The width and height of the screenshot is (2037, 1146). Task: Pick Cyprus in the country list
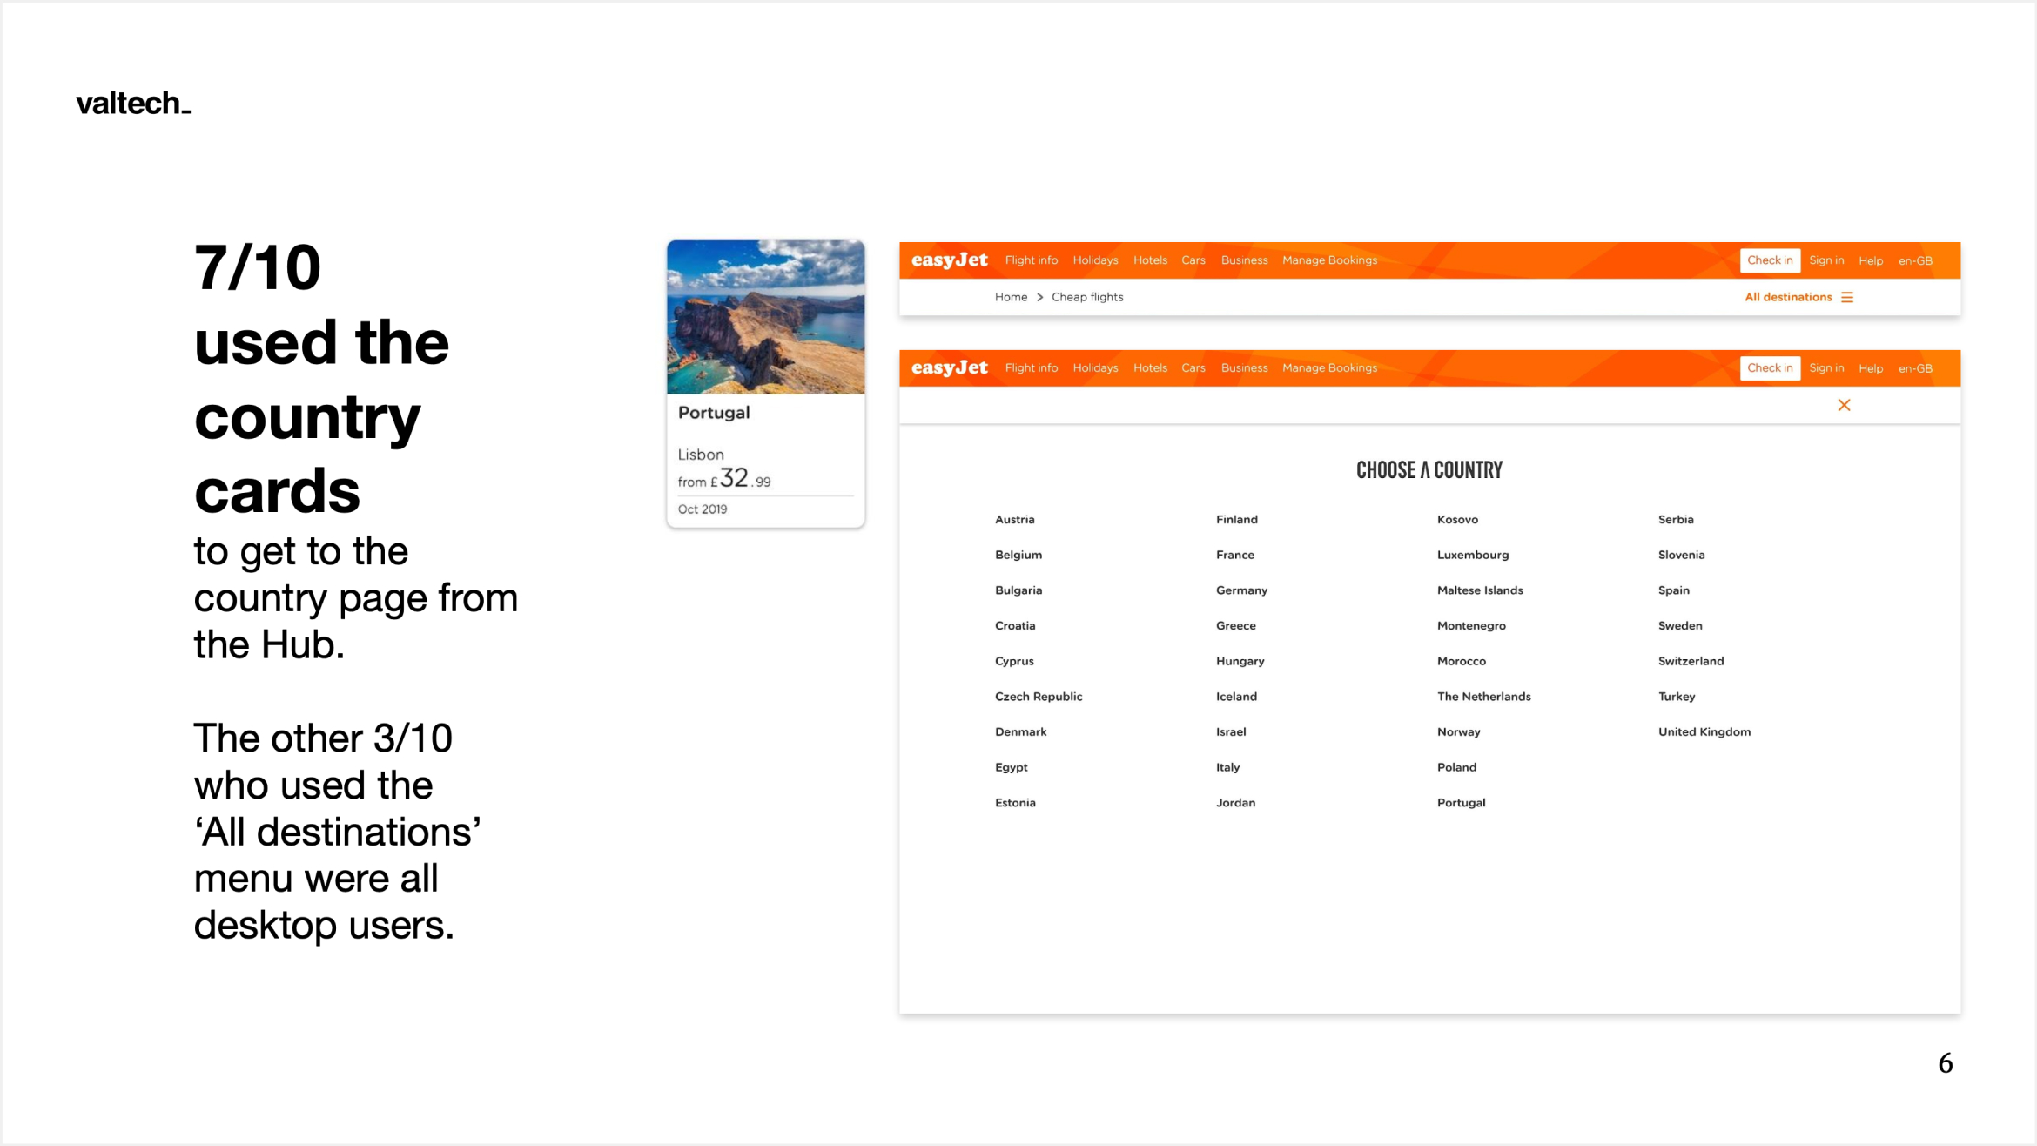(x=1014, y=661)
